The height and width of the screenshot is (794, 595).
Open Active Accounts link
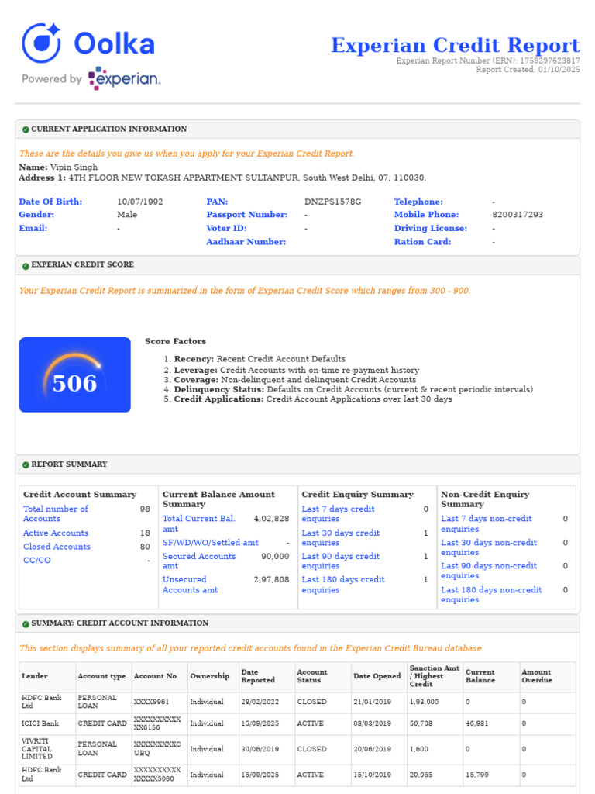(x=56, y=533)
